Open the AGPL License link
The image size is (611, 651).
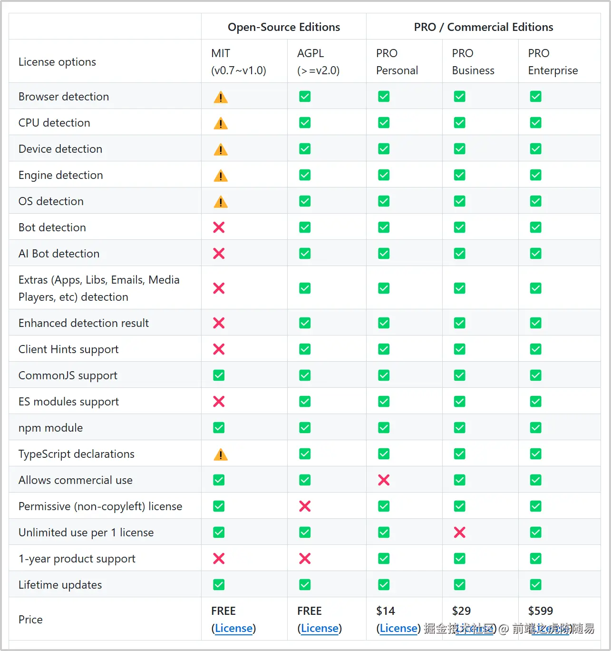pos(320,628)
